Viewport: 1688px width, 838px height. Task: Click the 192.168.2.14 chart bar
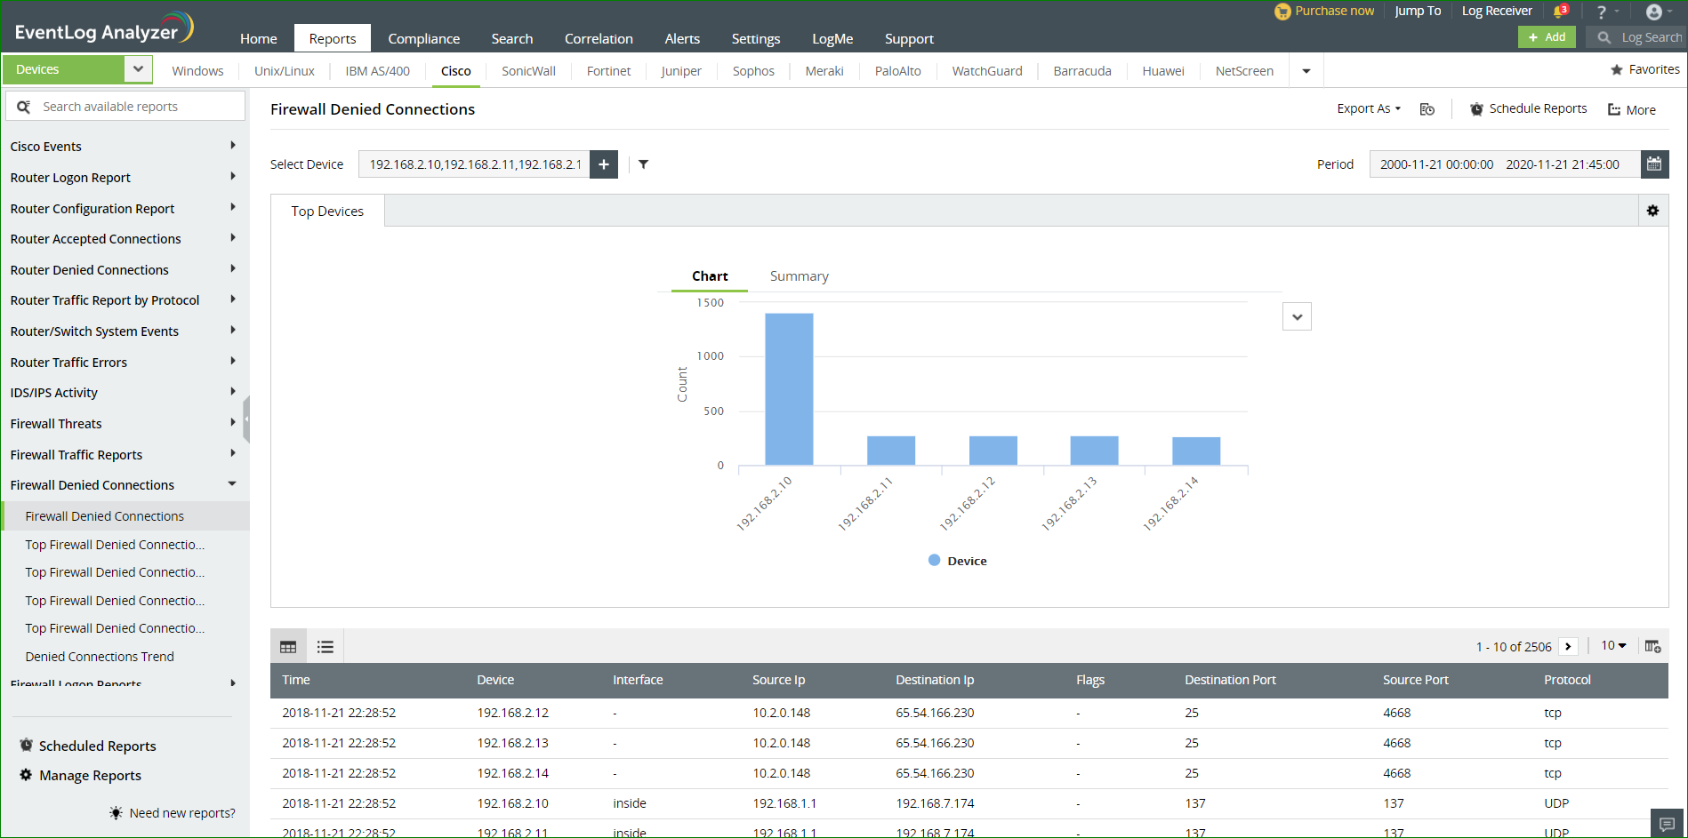(x=1196, y=451)
